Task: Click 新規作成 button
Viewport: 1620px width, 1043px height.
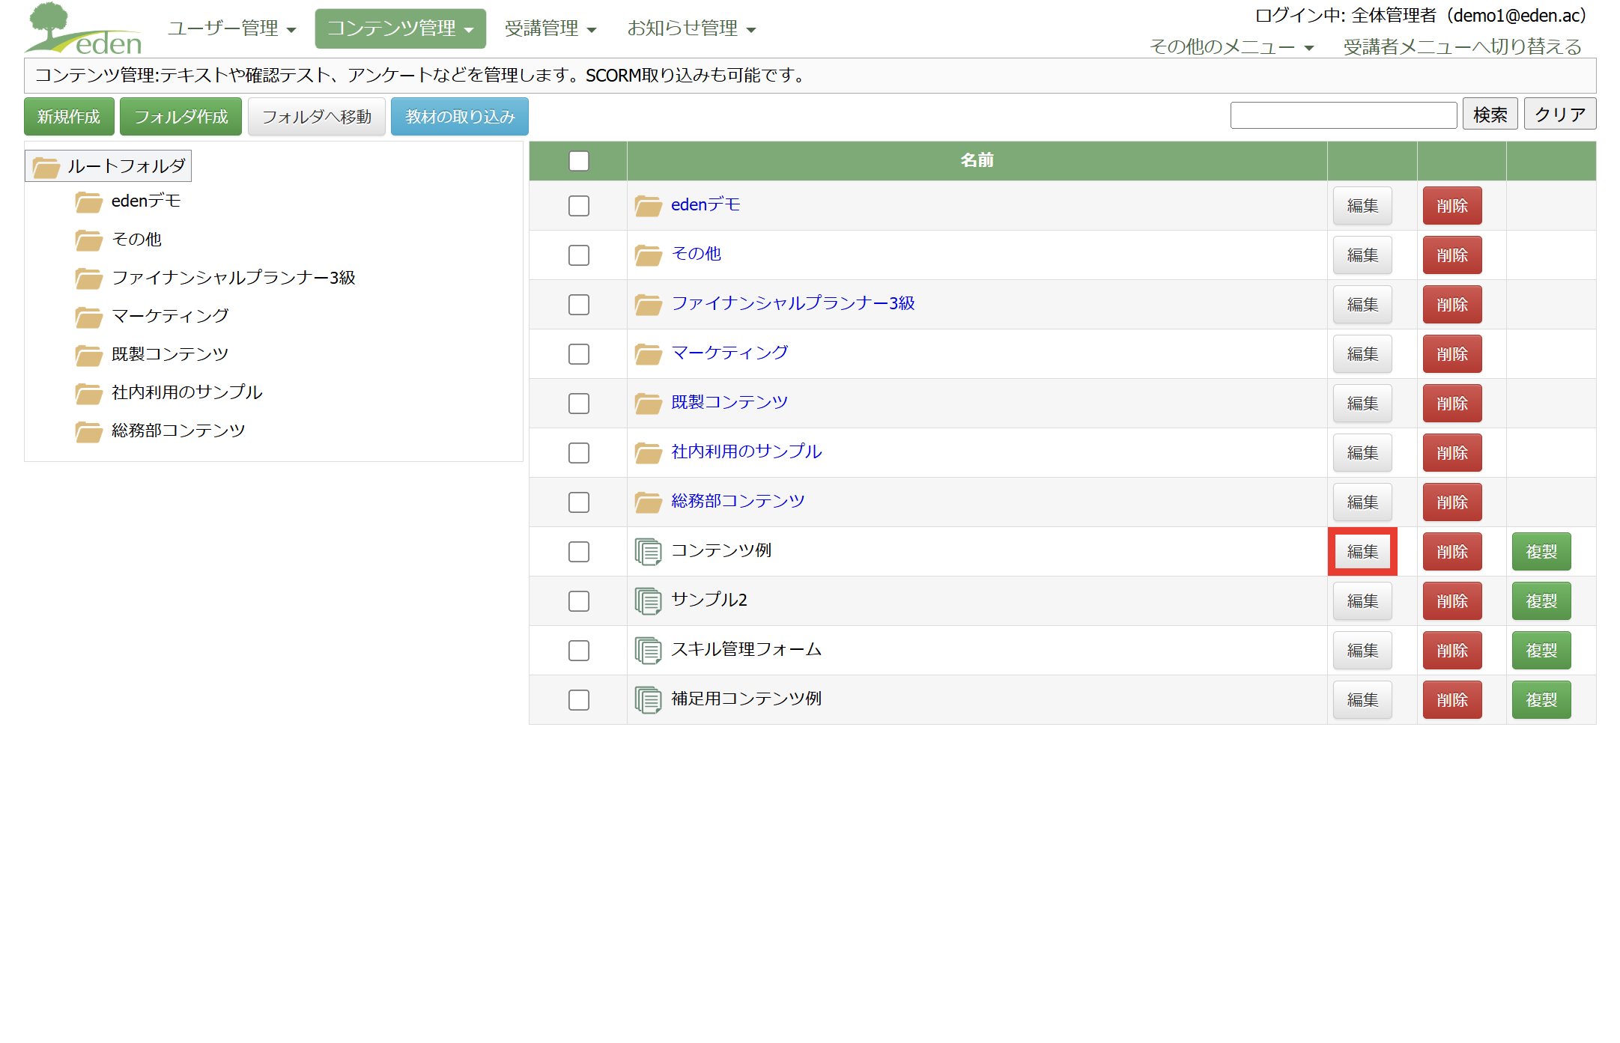Action: point(69,117)
